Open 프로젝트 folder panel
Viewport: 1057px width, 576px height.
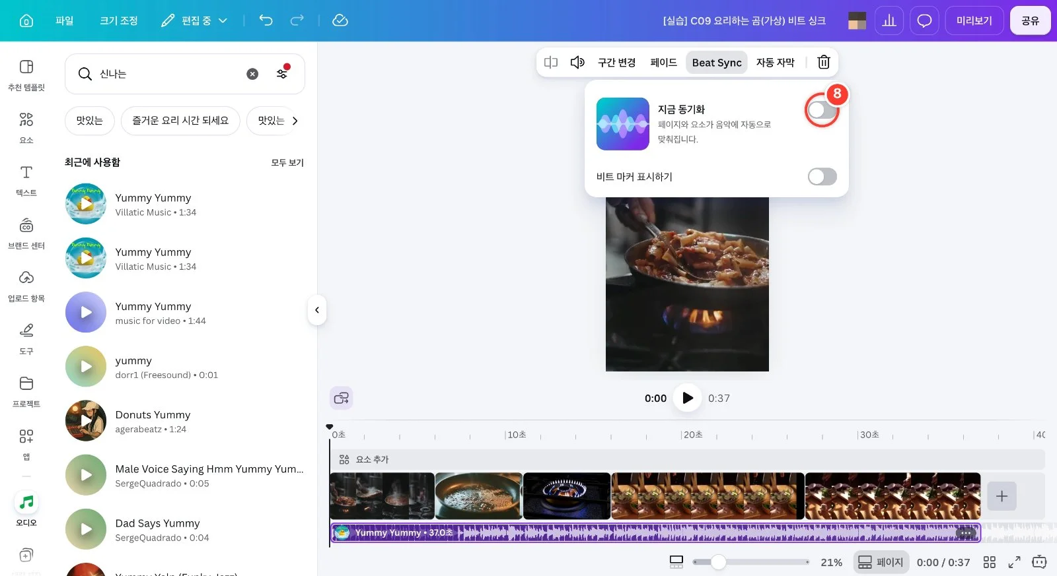(26, 391)
